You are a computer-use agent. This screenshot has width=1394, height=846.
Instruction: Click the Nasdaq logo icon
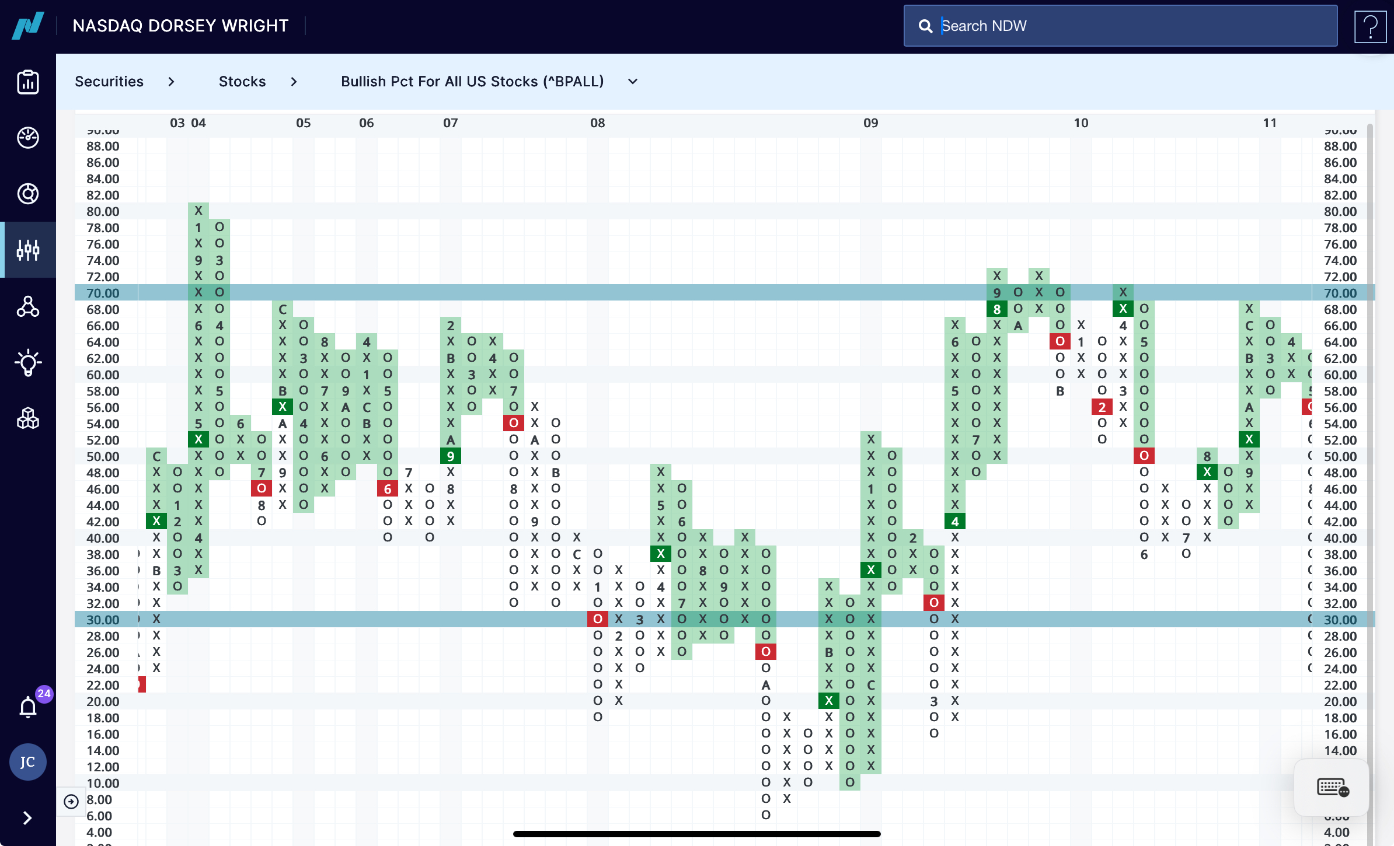(x=28, y=26)
